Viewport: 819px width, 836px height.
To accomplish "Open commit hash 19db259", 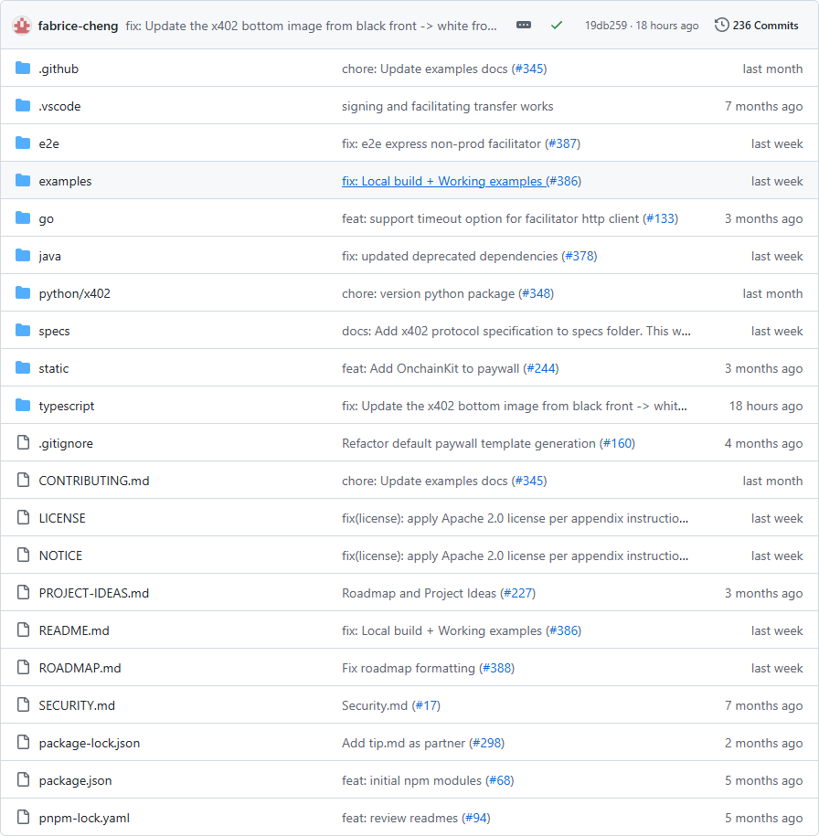I will tap(606, 26).
